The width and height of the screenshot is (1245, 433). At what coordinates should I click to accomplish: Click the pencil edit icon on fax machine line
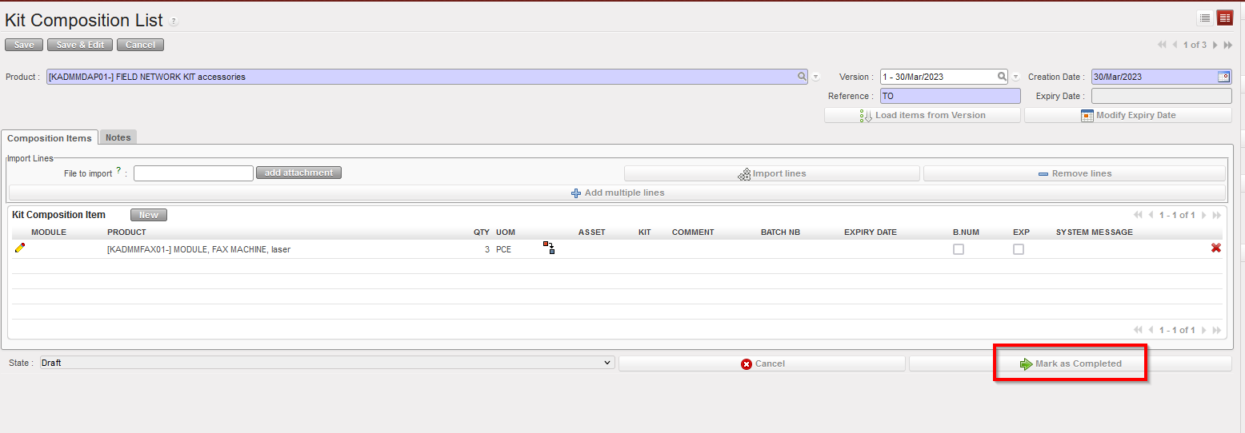(20, 248)
